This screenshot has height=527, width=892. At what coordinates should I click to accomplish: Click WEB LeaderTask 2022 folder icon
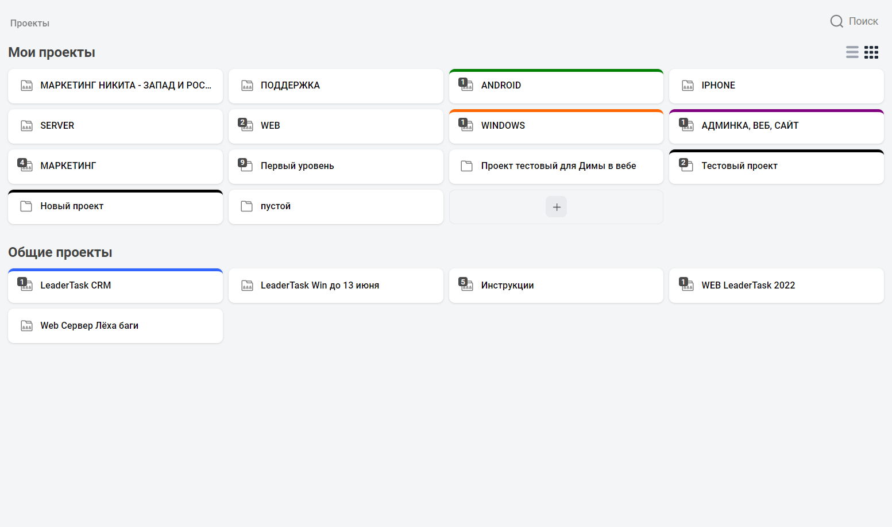click(x=686, y=284)
